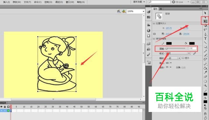Collapse the 位置和大小 section
The height and width of the screenshot is (120, 209).
pos(154,23)
